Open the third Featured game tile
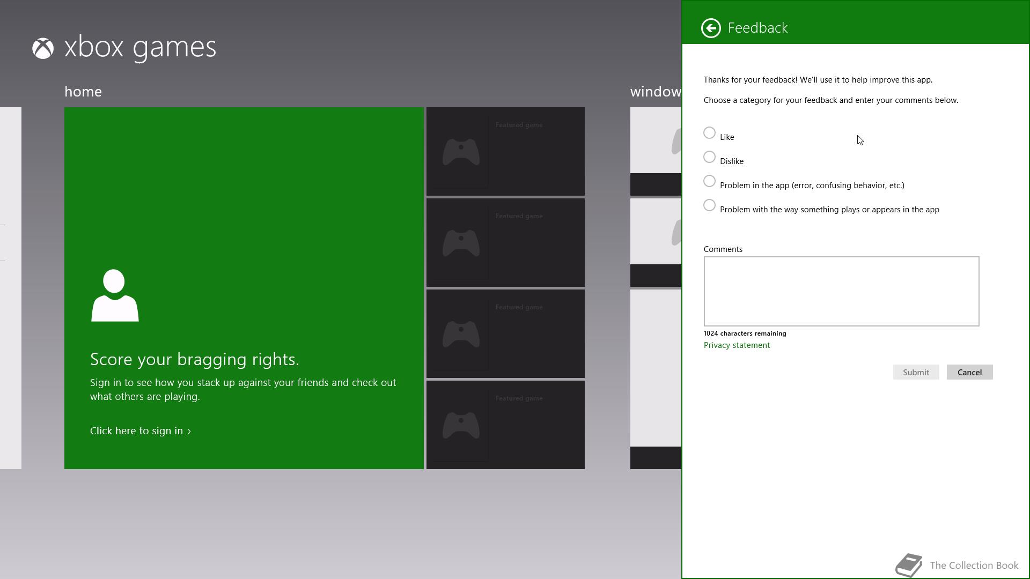The image size is (1030, 579). click(505, 333)
